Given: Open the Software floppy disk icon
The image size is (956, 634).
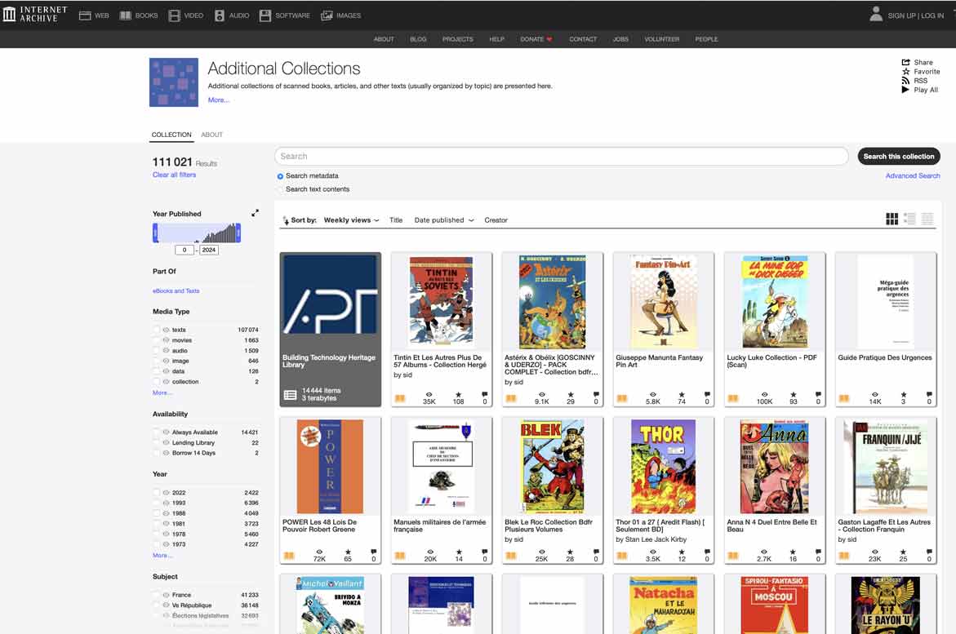Looking at the screenshot, I should pyautogui.click(x=265, y=16).
